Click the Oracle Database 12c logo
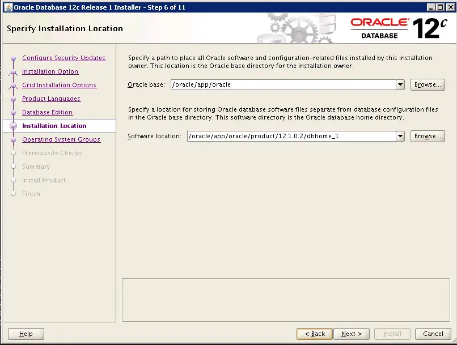Screen dimensions: 457x345 (399, 28)
